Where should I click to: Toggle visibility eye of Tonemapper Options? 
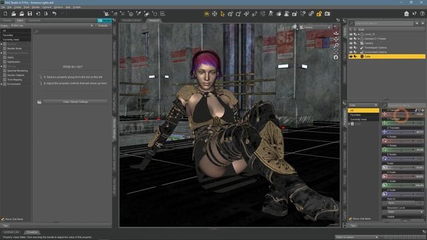coord(351,47)
